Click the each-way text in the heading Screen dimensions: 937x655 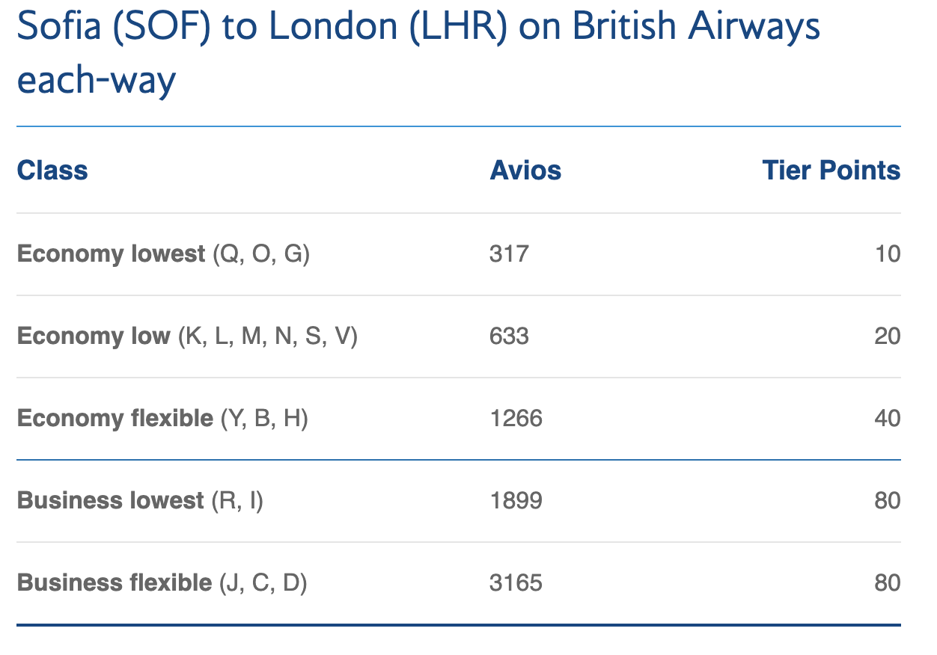click(96, 79)
